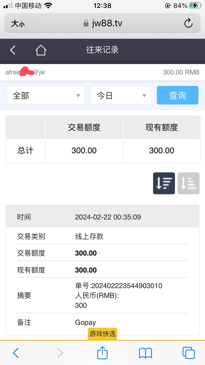Open Safari bookmarks

point(145,353)
